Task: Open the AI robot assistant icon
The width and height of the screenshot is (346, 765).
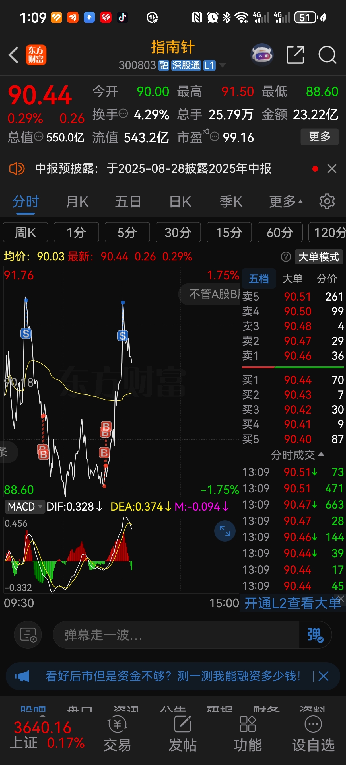Action: tap(262, 55)
